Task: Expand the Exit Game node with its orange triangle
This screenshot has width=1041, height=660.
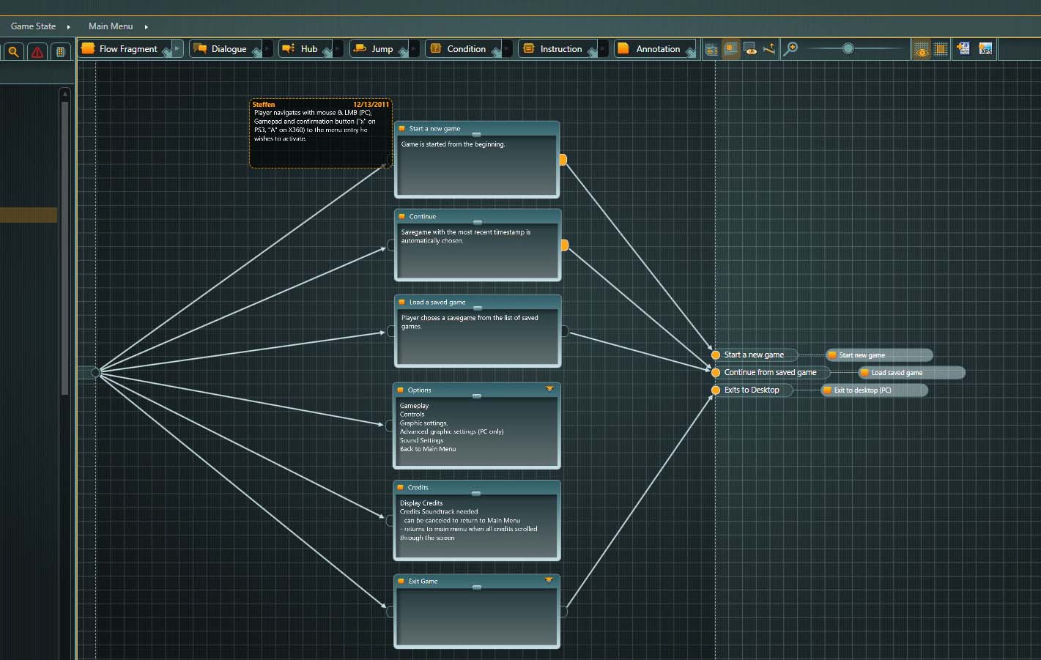Action: [549, 580]
